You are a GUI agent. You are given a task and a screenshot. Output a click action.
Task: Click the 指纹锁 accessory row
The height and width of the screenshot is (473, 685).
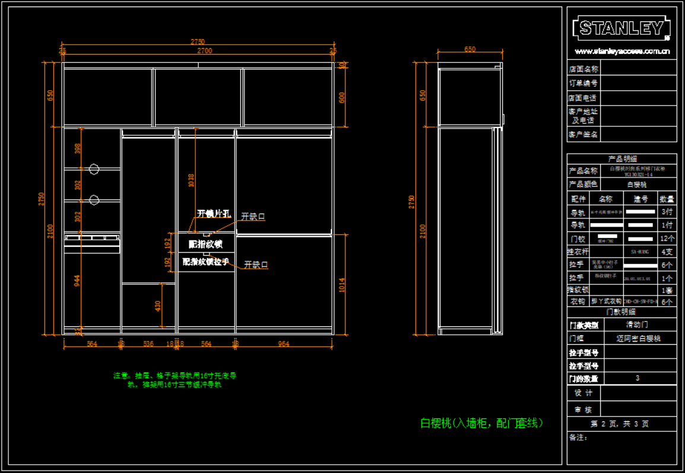[621, 290]
